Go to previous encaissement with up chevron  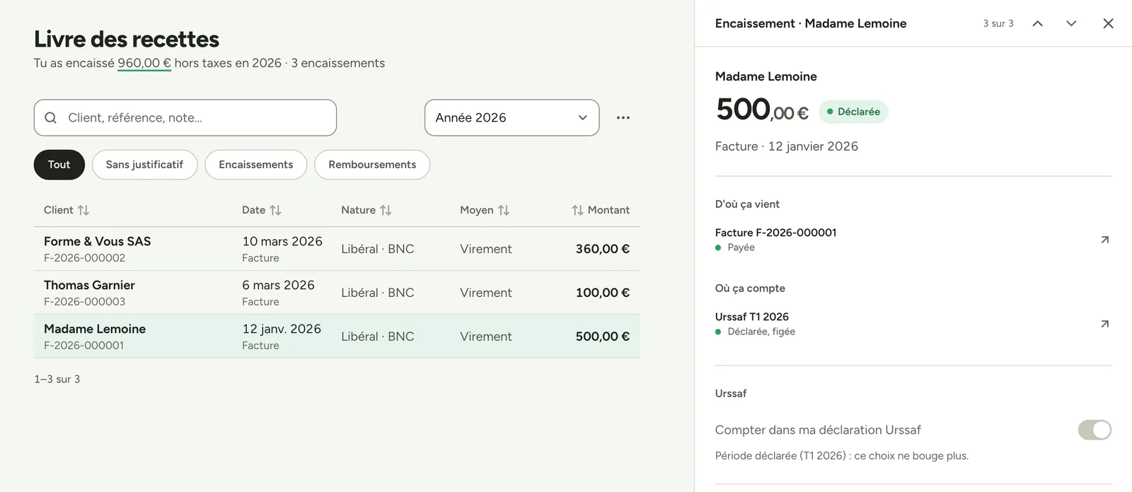pyautogui.click(x=1038, y=23)
